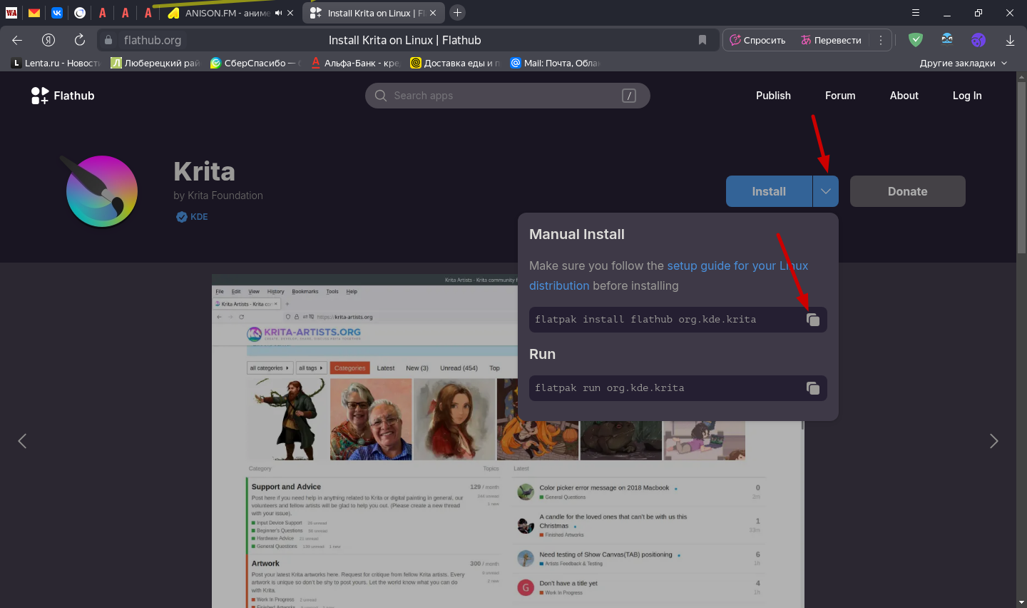Viewport: 1027px width, 608px height.
Task: Click the search magnifier icon
Action: 381,96
